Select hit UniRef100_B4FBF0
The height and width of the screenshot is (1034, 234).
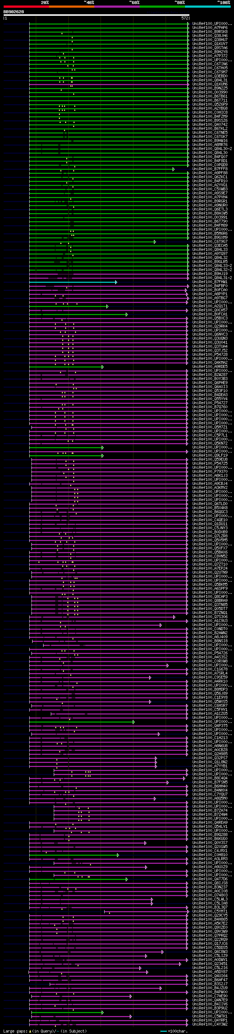(x=210, y=286)
